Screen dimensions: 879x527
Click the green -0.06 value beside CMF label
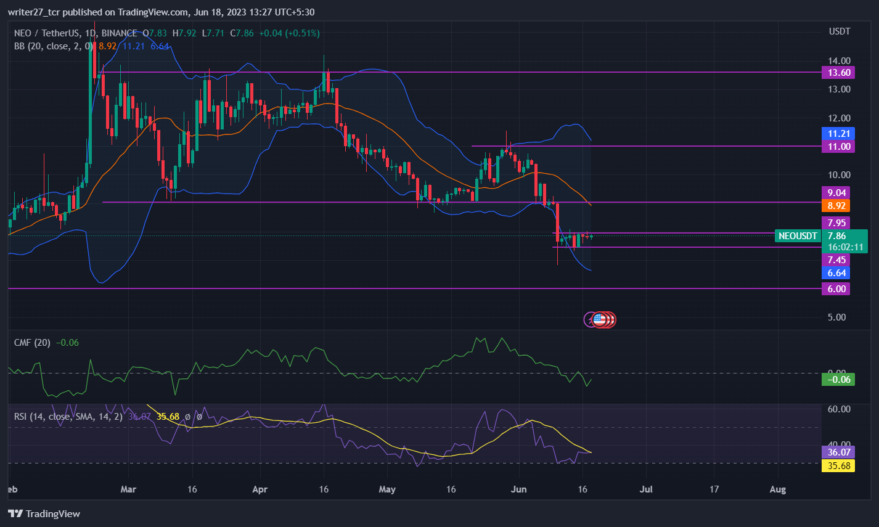coord(67,343)
